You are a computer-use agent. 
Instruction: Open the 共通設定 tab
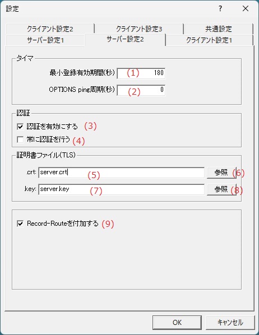pyautogui.click(x=219, y=29)
